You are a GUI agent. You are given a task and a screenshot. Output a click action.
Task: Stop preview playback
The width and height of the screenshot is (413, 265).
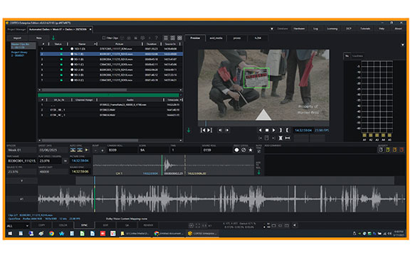[x=267, y=130]
